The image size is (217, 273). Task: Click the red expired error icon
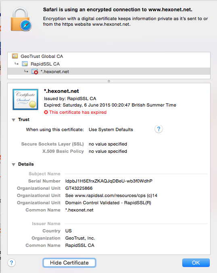[46, 112]
